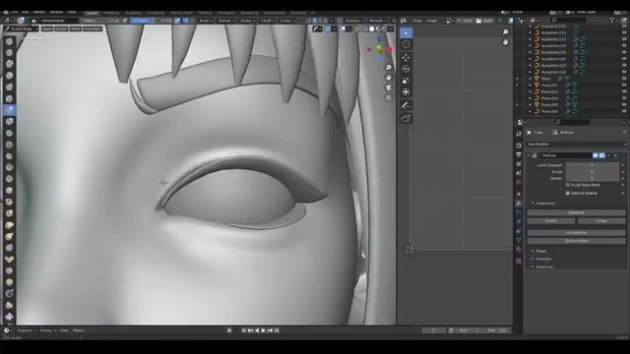Image resolution: width=630 pixels, height=354 pixels.
Task: Select the Clay Strips sculpt brush
Action: pyautogui.click(x=9, y=76)
